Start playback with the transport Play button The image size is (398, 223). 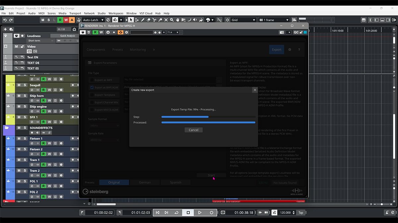200,213
